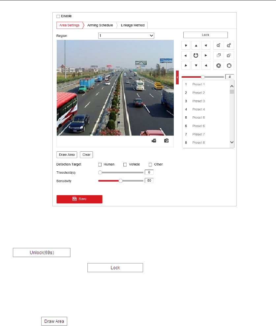Click the focus near icon
Image resolution: width=276 pixels, height=326 pixels.
coord(218,55)
